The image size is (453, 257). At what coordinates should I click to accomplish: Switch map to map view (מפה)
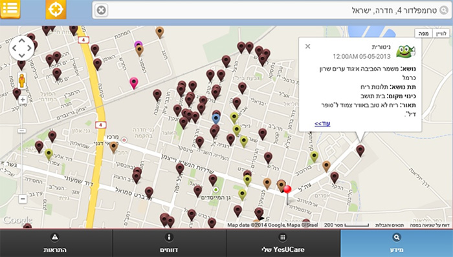click(x=423, y=34)
